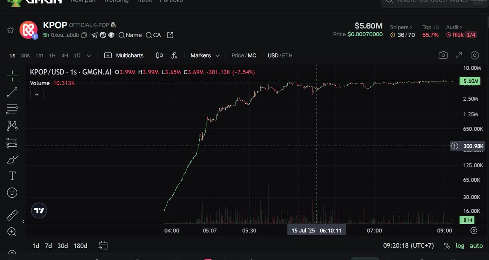The height and width of the screenshot is (260, 489).
Task: Open token in external link icon
Action: click(170, 35)
